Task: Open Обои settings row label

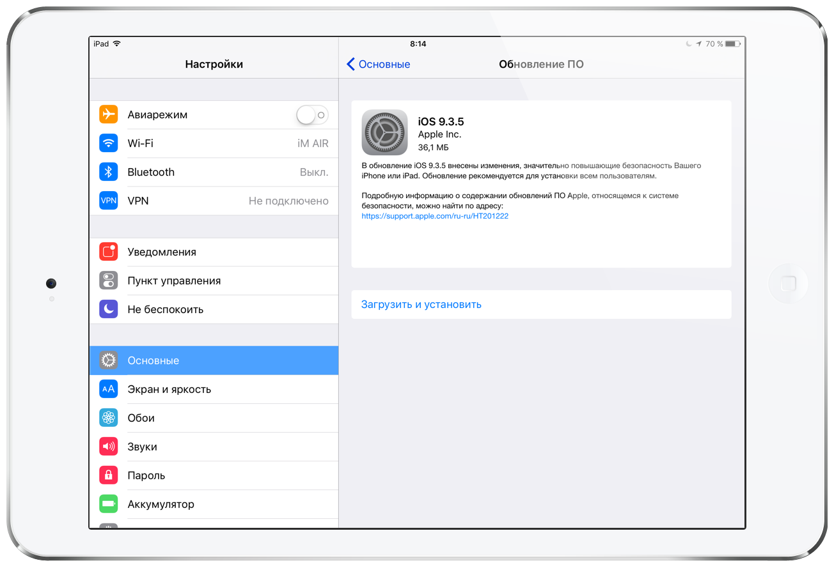Action: coord(141,418)
